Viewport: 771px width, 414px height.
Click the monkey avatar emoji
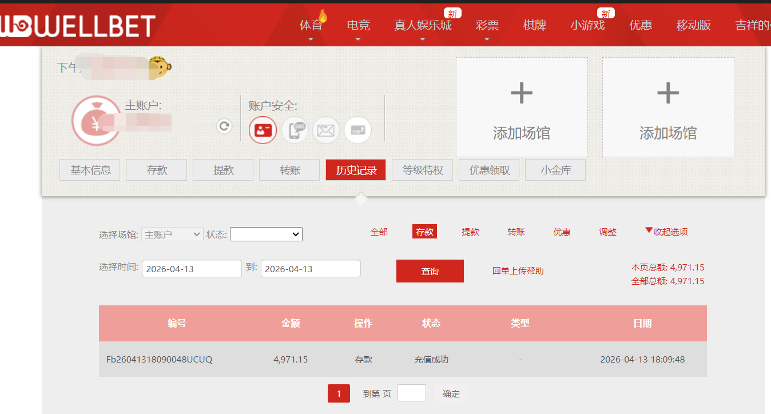[x=160, y=66]
